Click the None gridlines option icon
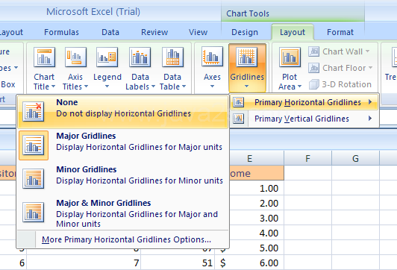Image resolution: width=397 pixels, height=270 pixels. pyautogui.click(x=33, y=112)
